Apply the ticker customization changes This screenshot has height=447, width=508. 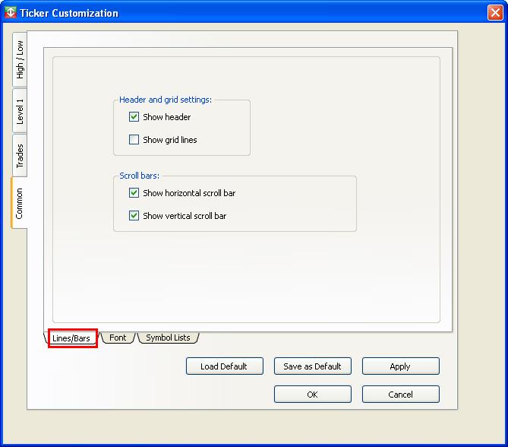pyautogui.click(x=400, y=366)
